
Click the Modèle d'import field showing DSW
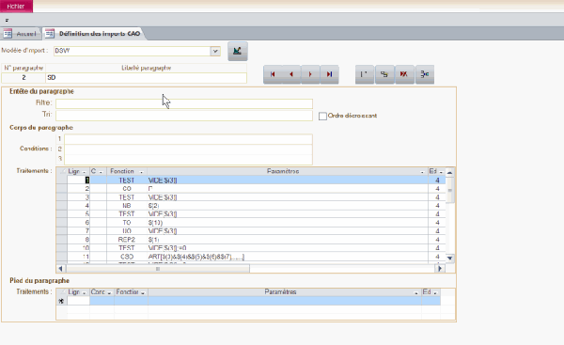click(132, 51)
